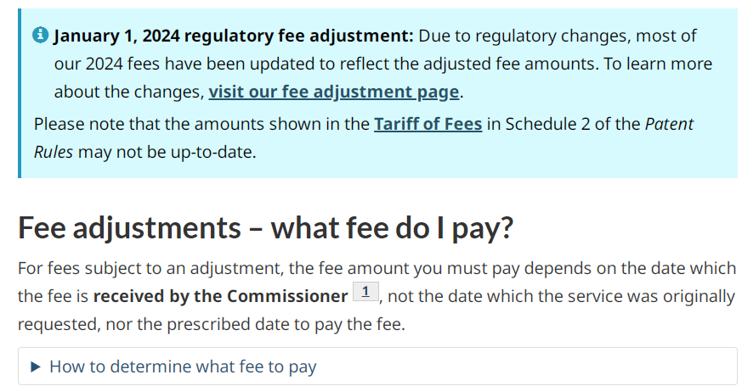This screenshot has height=386, width=742.
Task: Expand 'How to determine what fee to pay'
Action: tap(183, 366)
